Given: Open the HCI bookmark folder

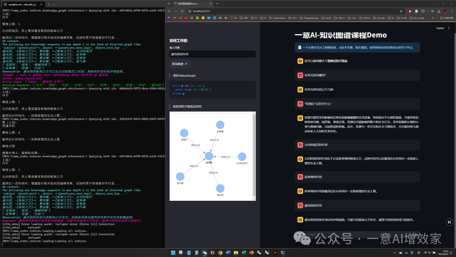Looking at the screenshot, I should click(x=293, y=18).
